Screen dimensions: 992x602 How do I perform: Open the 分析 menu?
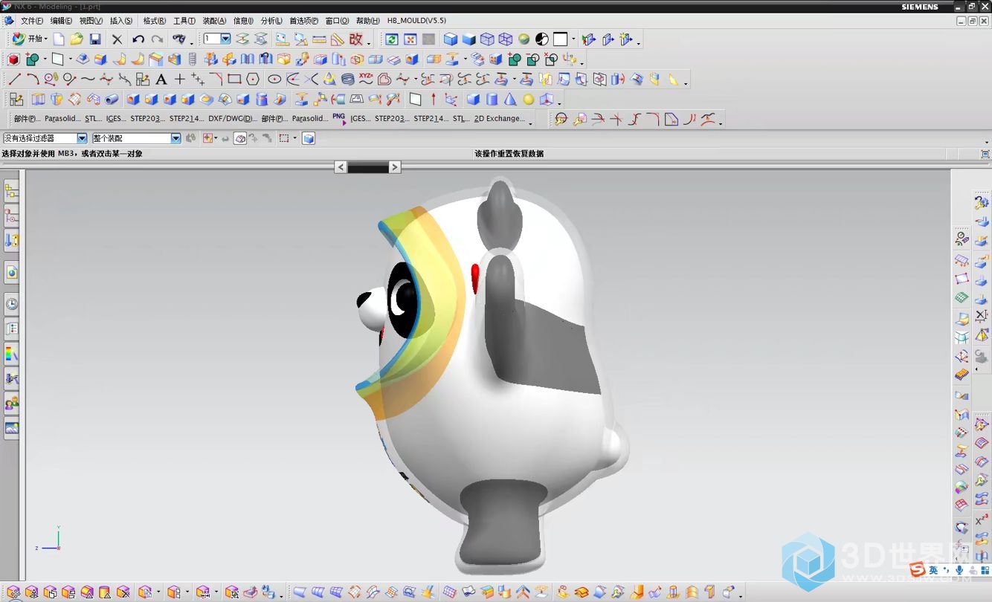tap(271, 21)
